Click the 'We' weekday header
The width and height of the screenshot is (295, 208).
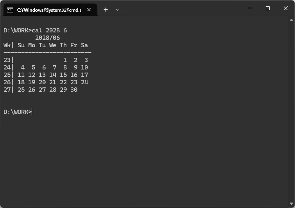[x=53, y=45]
